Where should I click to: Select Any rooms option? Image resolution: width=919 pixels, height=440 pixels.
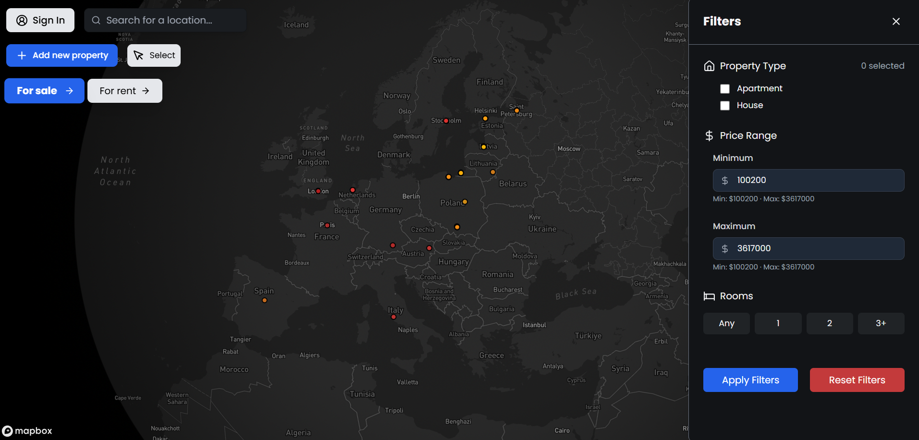coord(726,323)
